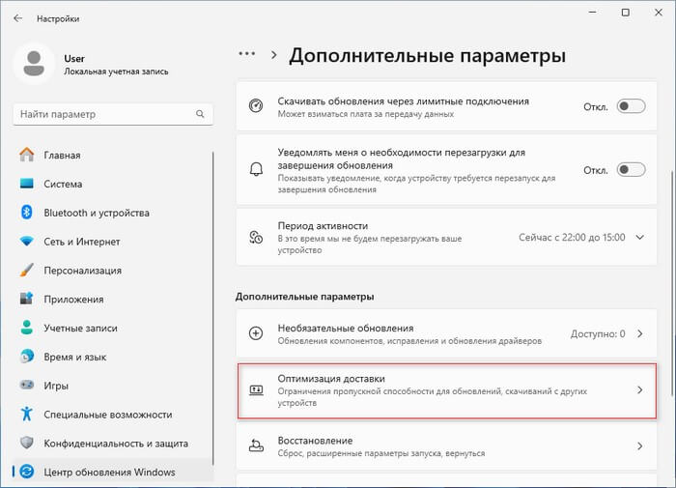This screenshot has height=488, width=676.
Task: Select Главная in the sidebar
Action: (x=113, y=155)
